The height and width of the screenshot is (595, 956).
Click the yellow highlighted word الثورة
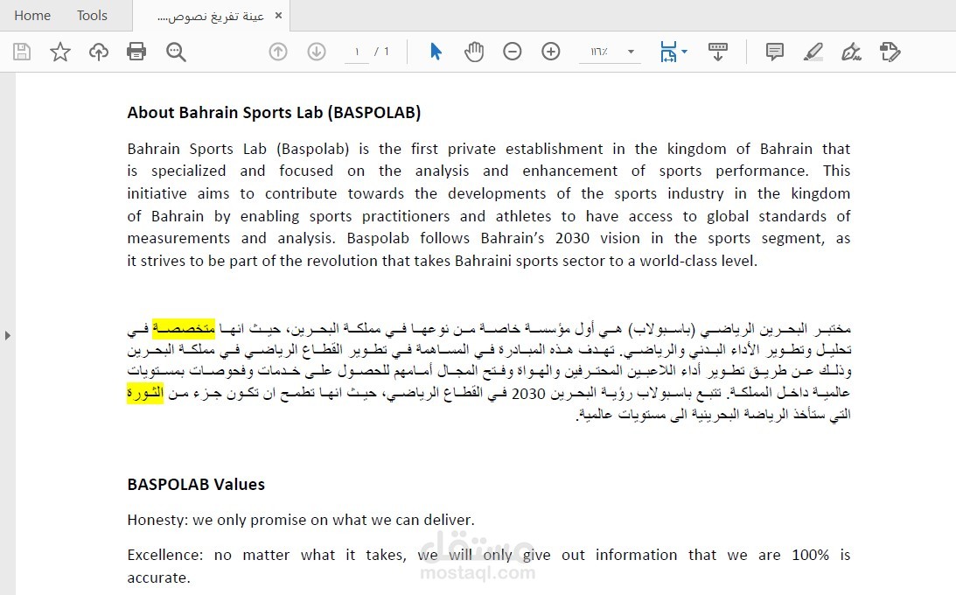(145, 393)
